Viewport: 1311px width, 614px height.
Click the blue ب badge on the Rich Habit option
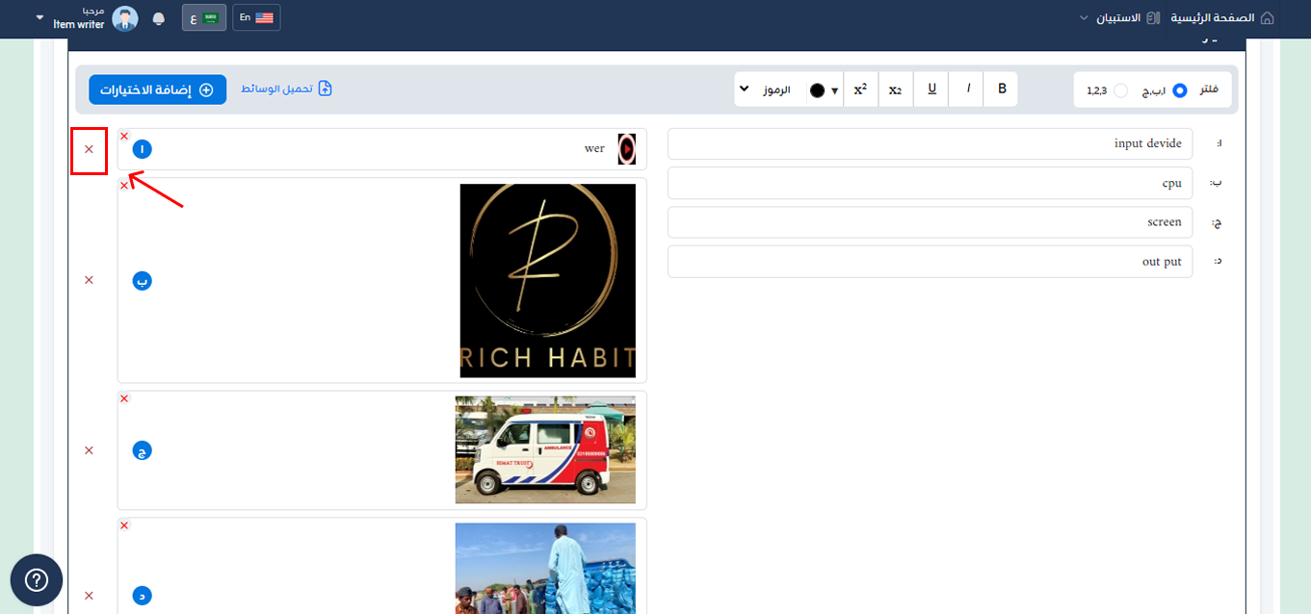coord(142,281)
